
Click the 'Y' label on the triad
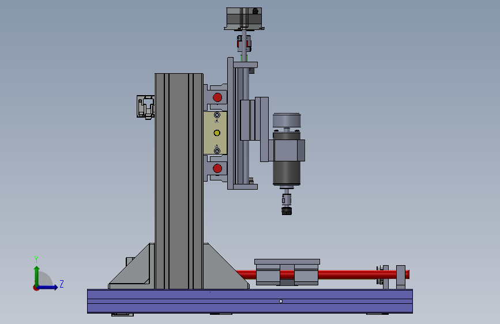[x=36, y=259]
